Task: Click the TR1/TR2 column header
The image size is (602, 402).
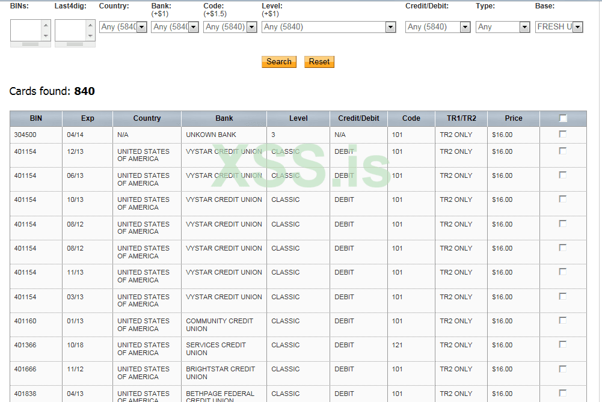Action: [461, 118]
